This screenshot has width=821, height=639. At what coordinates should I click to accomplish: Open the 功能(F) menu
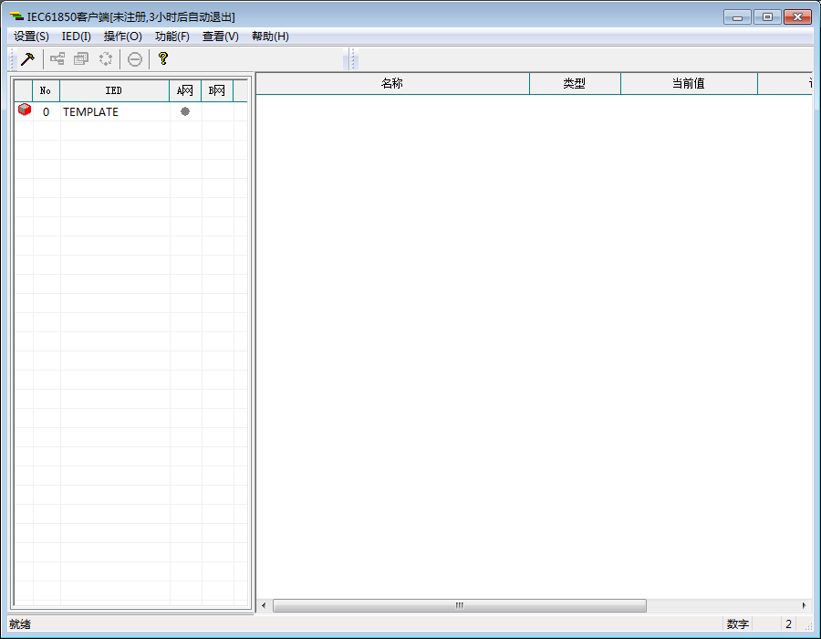[172, 37]
